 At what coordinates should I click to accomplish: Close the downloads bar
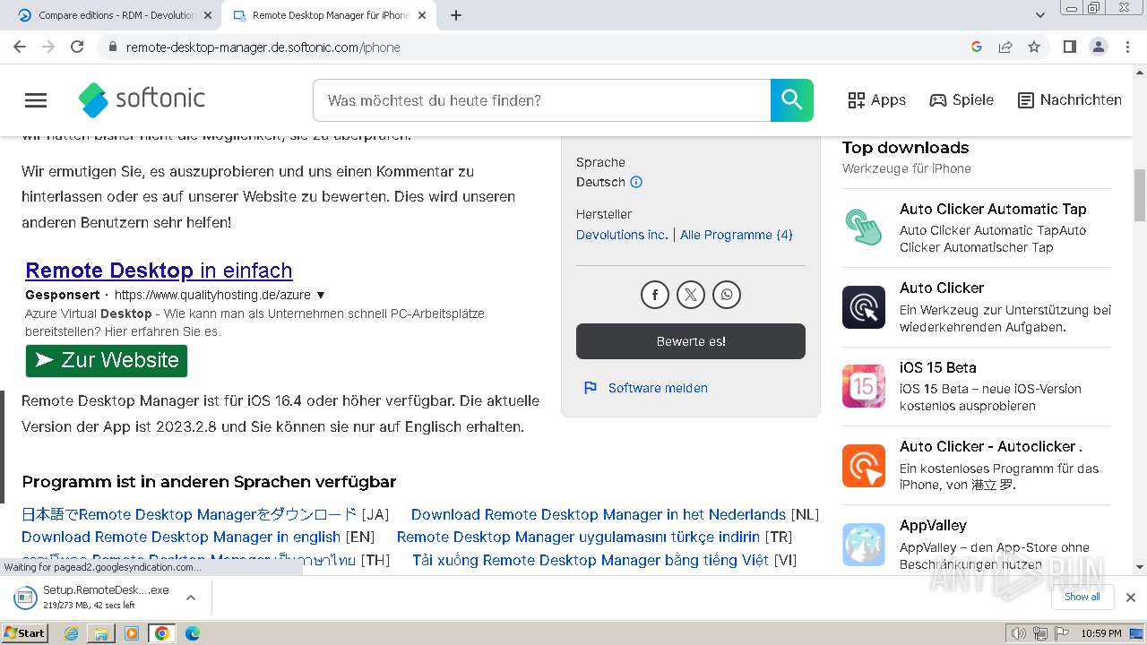pos(1130,598)
